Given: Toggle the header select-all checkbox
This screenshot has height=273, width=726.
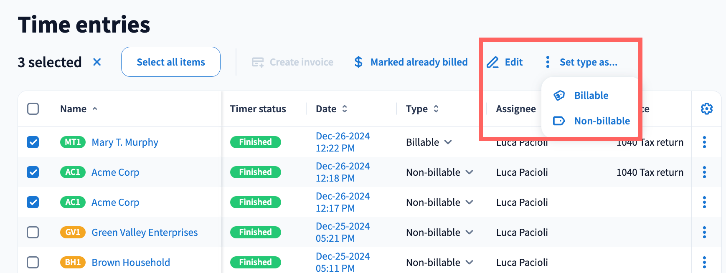Looking at the screenshot, I should (x=33, y=109).
